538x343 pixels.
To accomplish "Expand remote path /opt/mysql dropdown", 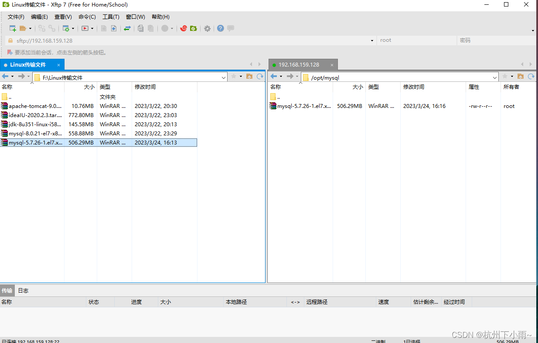I will pos(495,77).
